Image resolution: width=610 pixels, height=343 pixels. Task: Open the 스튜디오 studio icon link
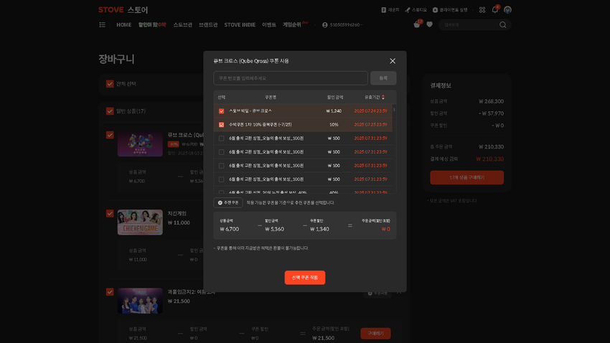pyautogui.click(x=416, y=10)
